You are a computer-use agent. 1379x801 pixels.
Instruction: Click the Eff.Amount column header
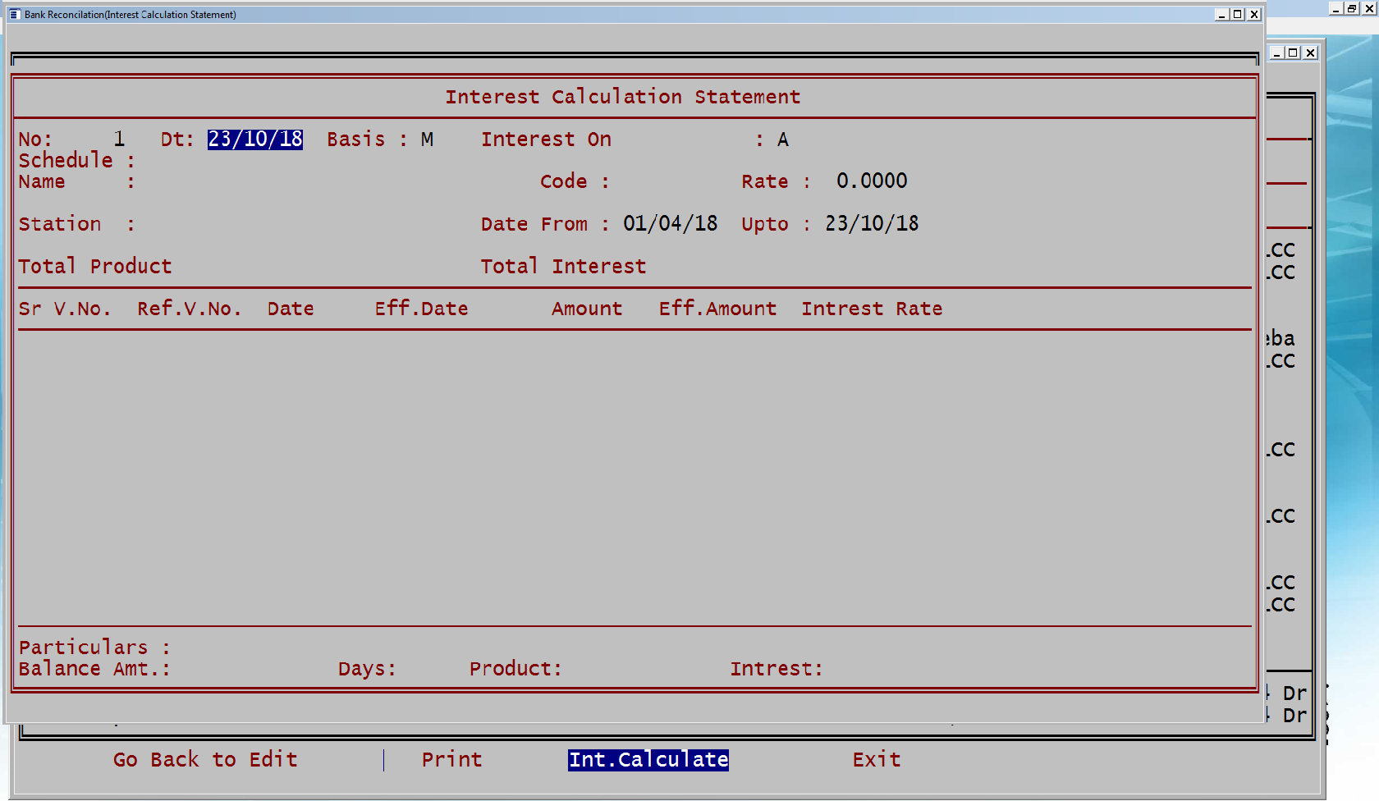click(x=717, y=309)
